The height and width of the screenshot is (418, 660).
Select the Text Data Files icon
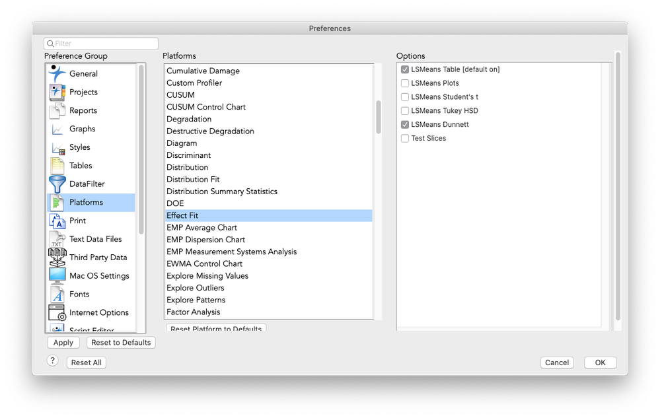(x=57, y=239)
